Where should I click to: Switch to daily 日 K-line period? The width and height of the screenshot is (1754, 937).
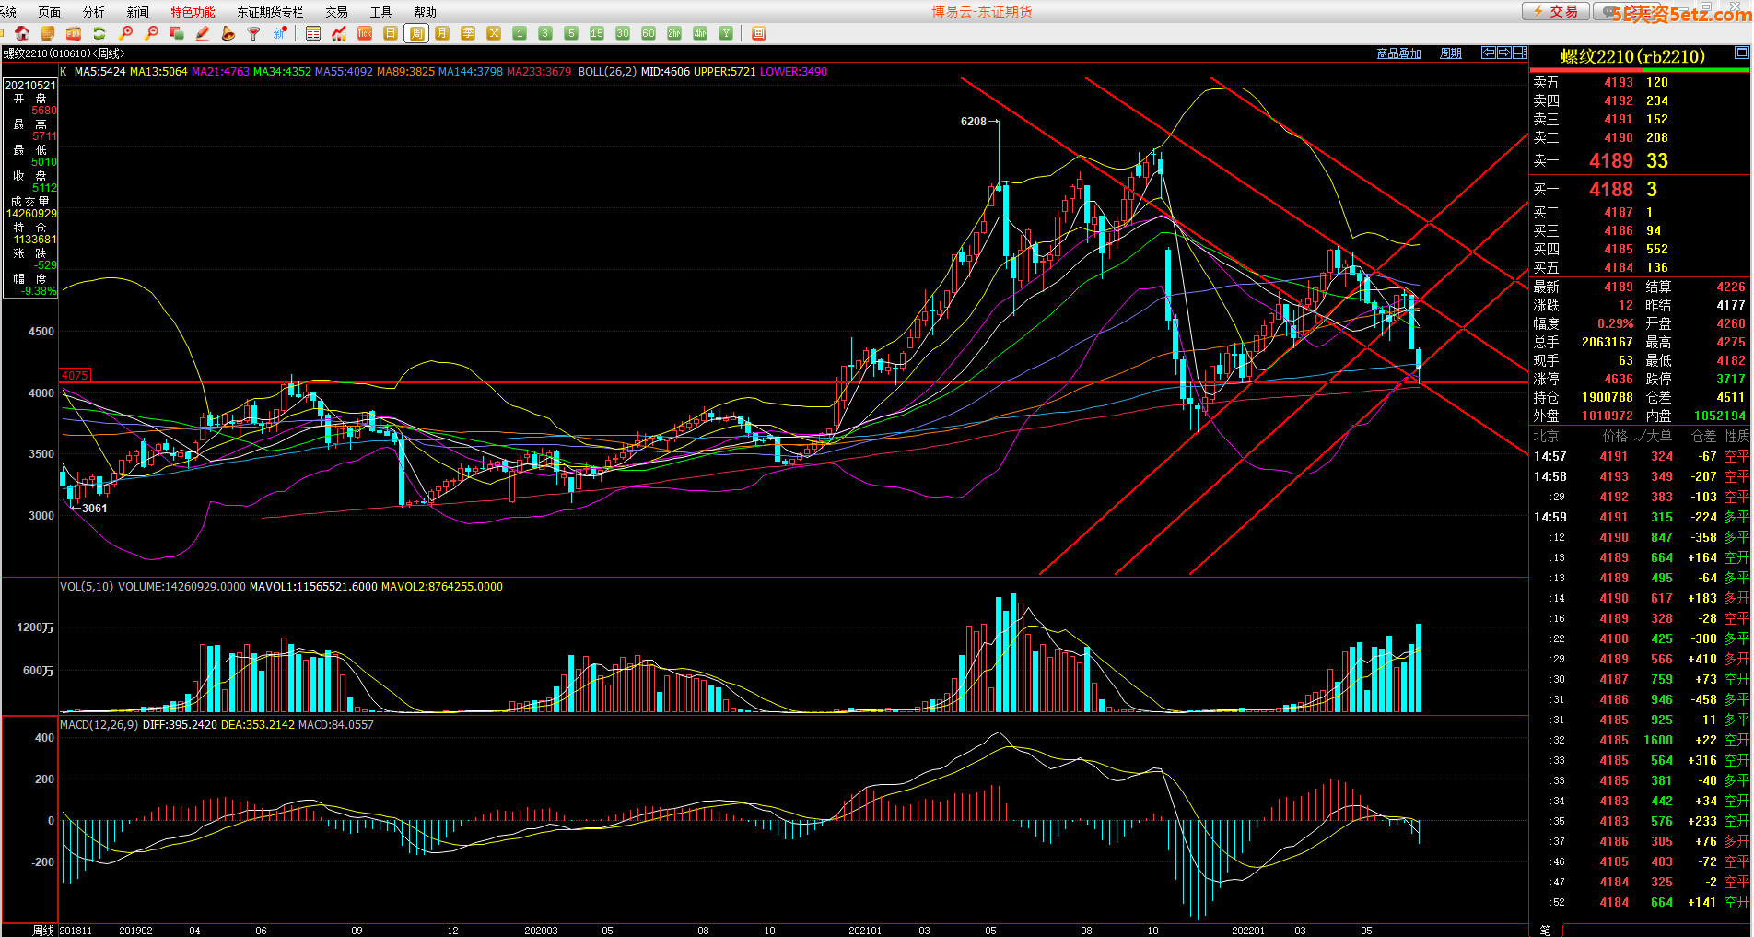tap(391, 33)
